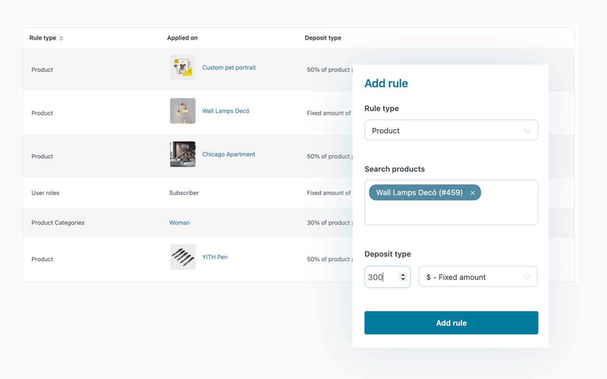This screenshot has width=607, height=379.
Task: Open the Rule type Product dropdown
Action: (451, 130)
